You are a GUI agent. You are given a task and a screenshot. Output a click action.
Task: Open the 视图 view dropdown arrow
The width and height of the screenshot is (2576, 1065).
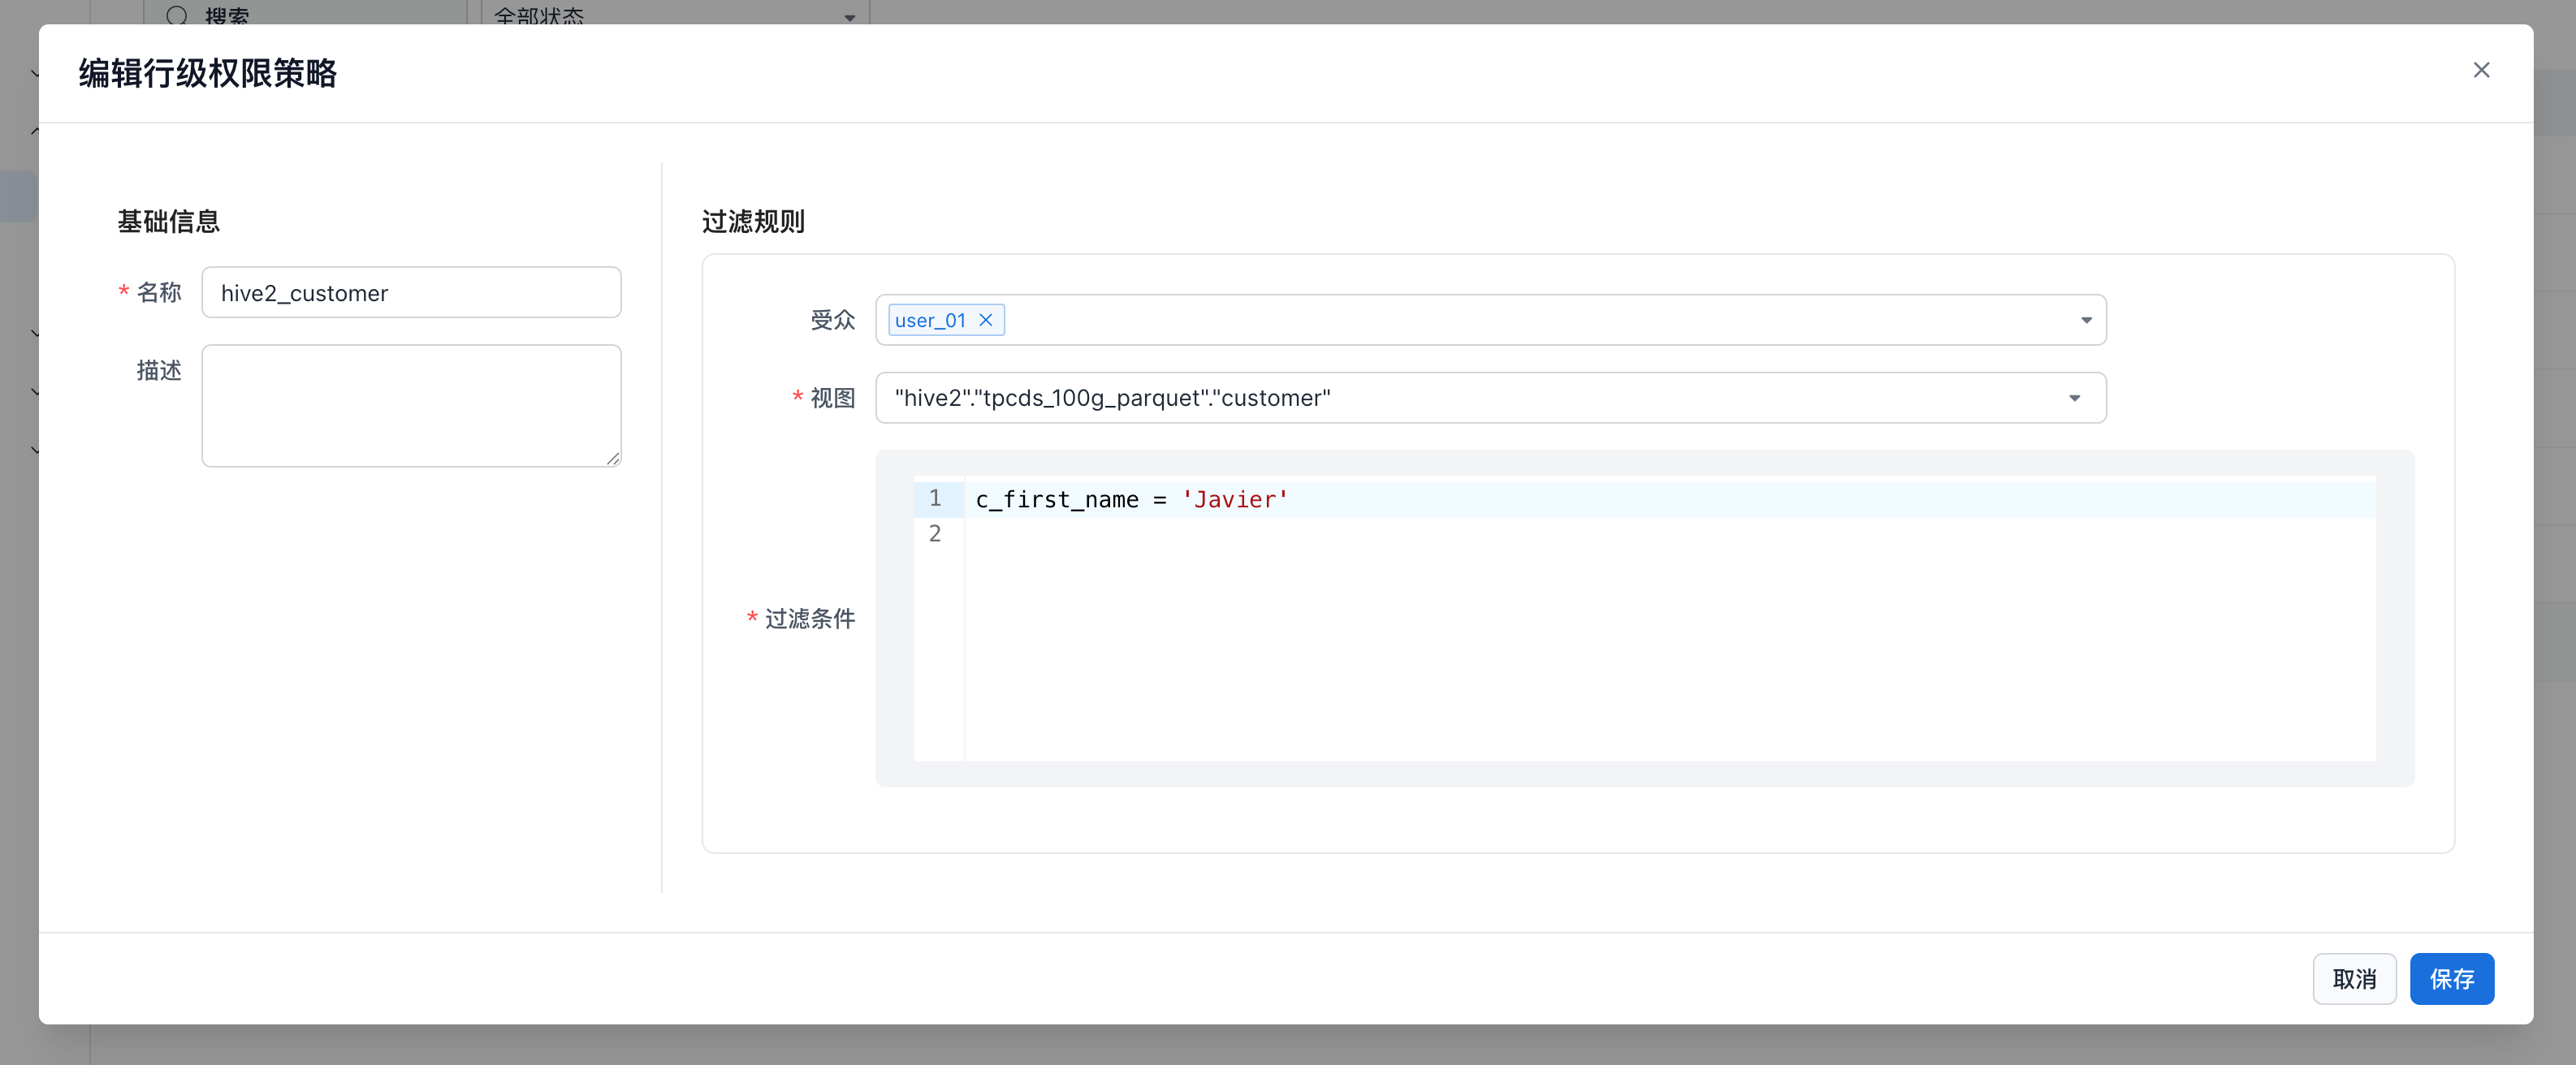[2074, 398]
